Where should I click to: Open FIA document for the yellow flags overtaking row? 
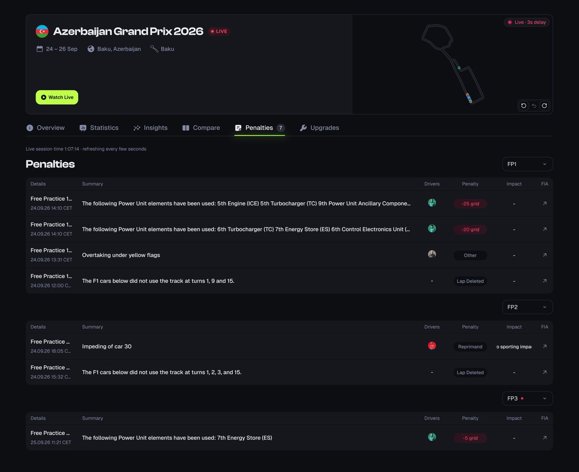point(545,255)
